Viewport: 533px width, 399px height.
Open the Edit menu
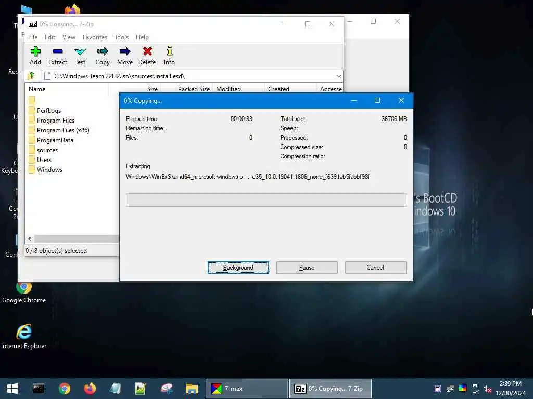click(50, 37)
